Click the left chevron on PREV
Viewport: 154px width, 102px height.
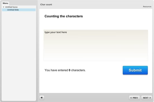[x=131, y=98]
